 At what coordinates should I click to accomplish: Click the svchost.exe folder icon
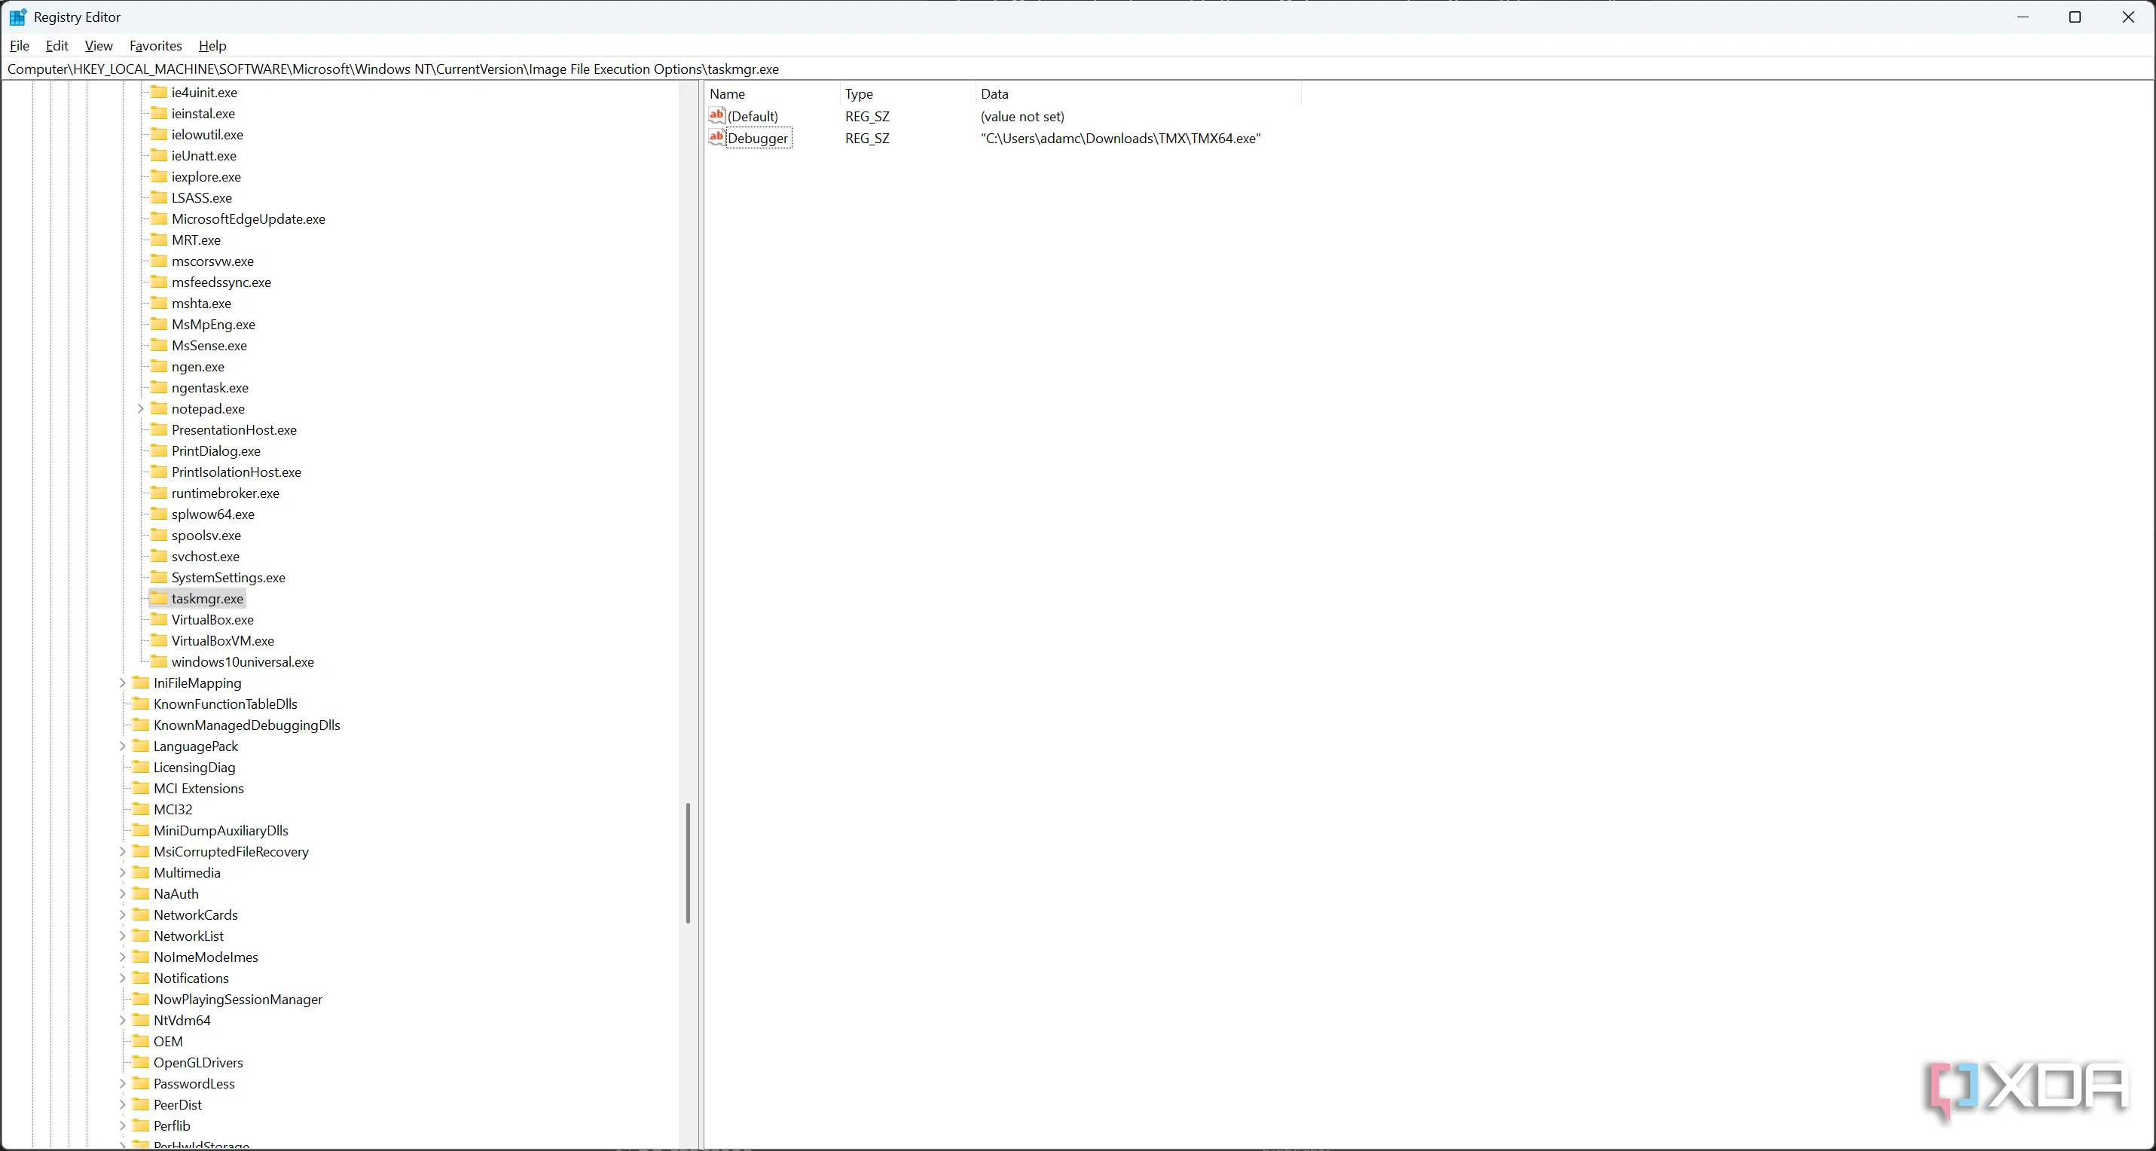click(158, 555)
